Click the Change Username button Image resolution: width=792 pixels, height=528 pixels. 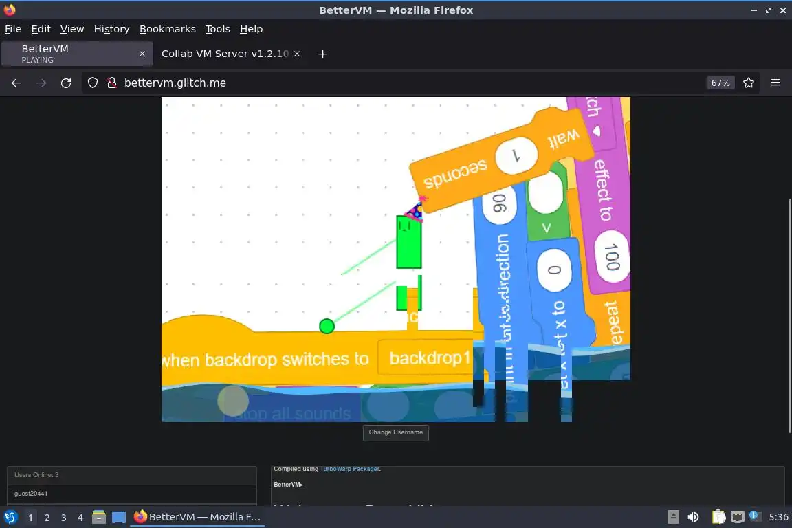(395, 432)
